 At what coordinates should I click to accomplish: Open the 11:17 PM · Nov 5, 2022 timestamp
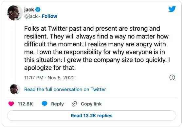(49, 78)
